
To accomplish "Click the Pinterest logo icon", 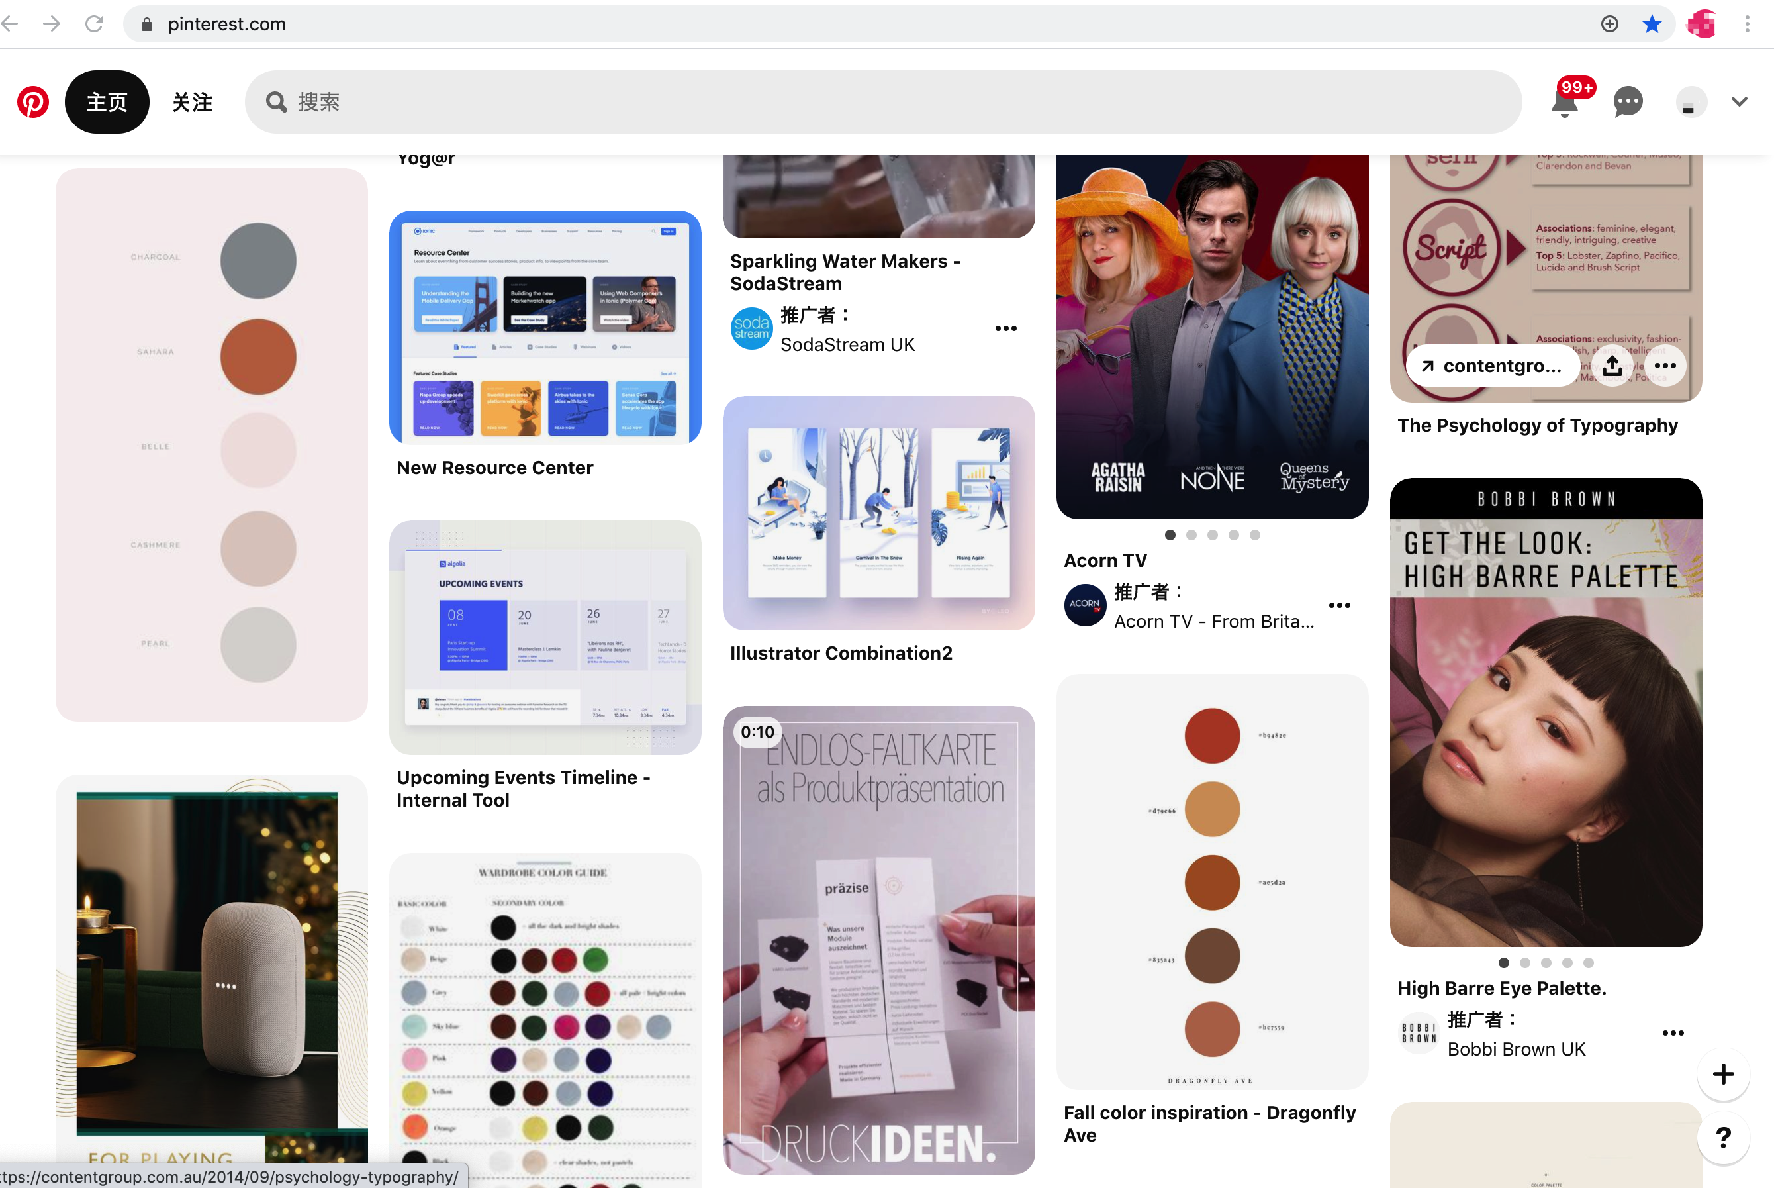I will pyautogui.click(x=33, y=102).
